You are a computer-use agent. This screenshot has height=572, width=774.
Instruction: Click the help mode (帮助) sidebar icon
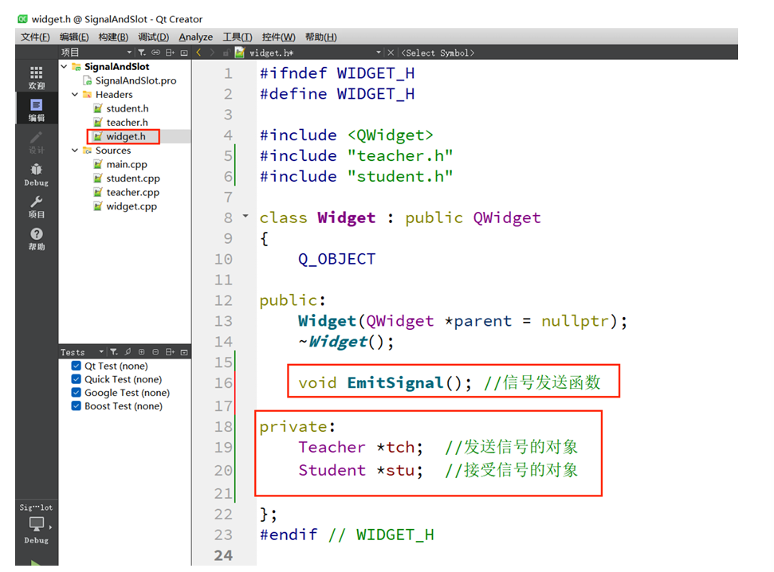point(35,236)
